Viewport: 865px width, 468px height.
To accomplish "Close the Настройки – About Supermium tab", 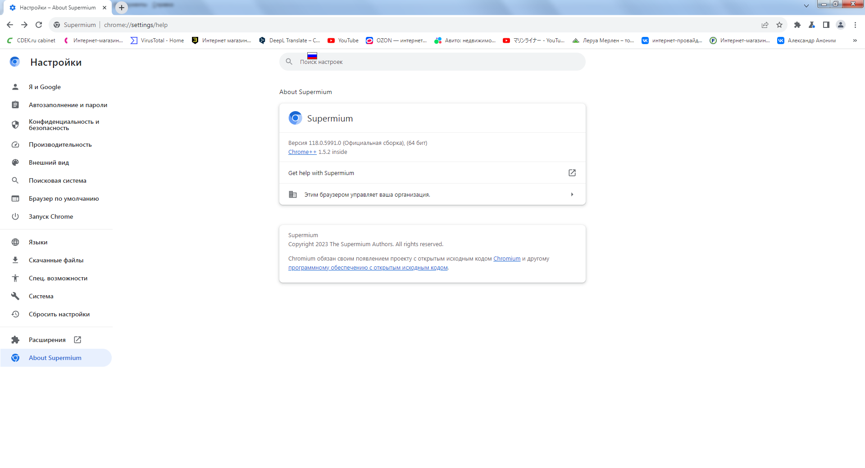I will [x=105, y=8].
